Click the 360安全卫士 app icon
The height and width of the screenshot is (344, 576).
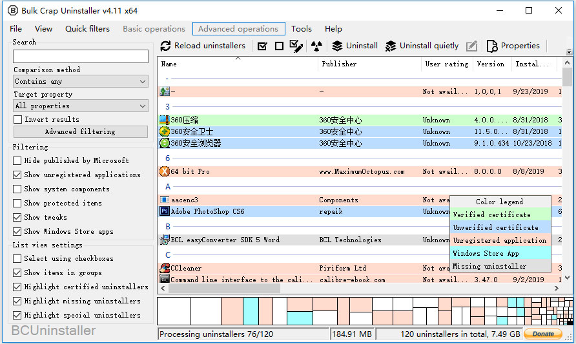coord(164,131)
